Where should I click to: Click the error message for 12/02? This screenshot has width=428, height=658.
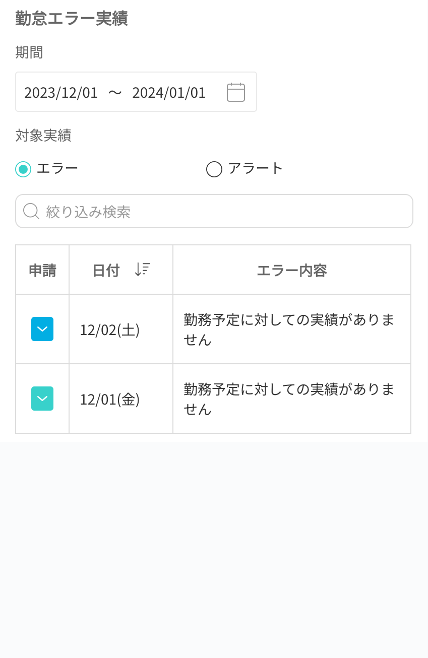[289, 330]
